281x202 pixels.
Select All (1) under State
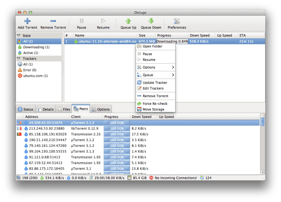[39, 41]
